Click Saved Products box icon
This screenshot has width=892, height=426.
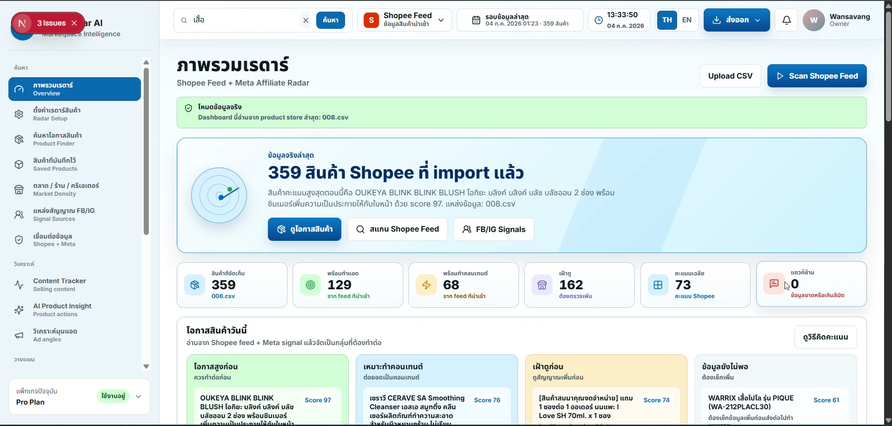[x=19, y=164]
